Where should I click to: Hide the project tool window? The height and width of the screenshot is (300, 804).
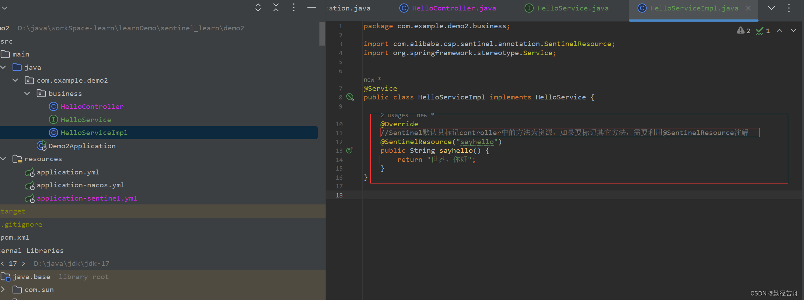(x=311, y=7)
